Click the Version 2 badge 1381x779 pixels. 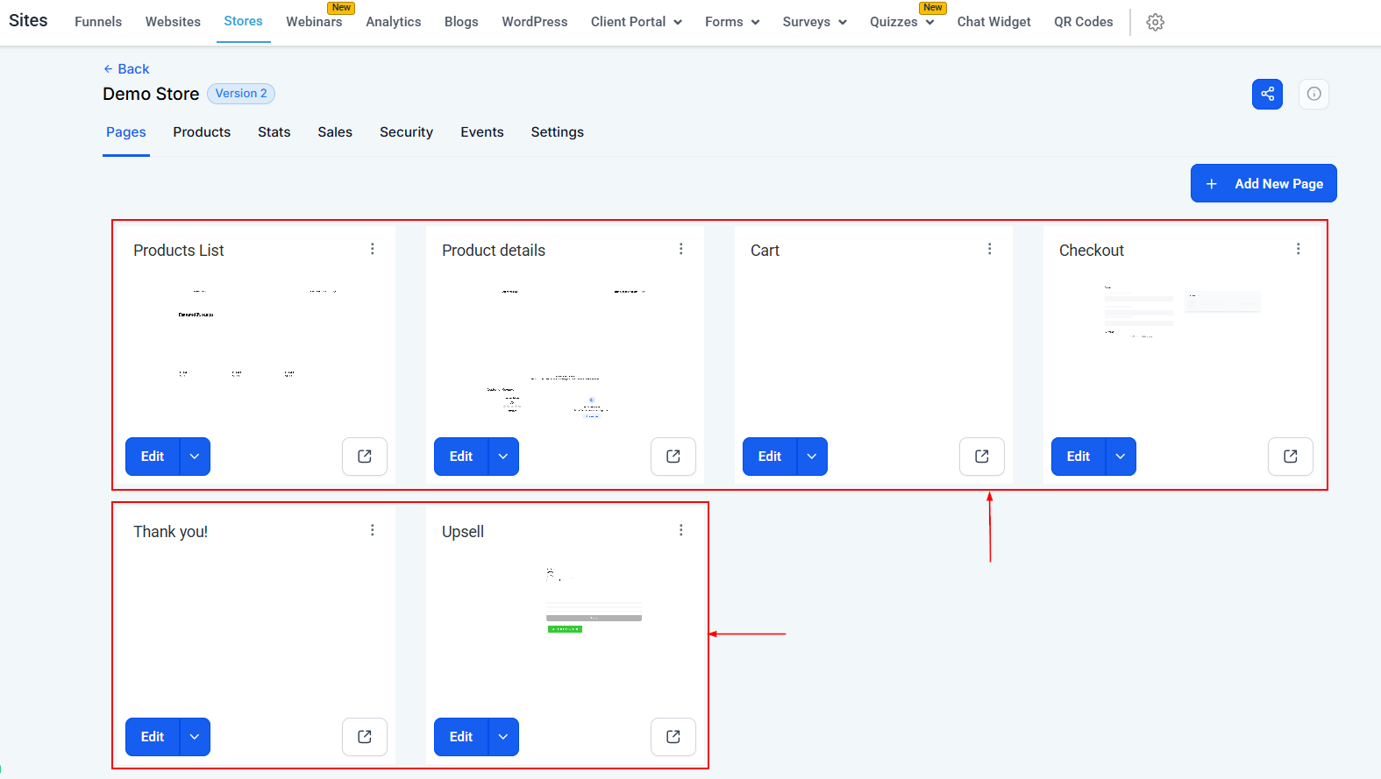coord(241,94)
